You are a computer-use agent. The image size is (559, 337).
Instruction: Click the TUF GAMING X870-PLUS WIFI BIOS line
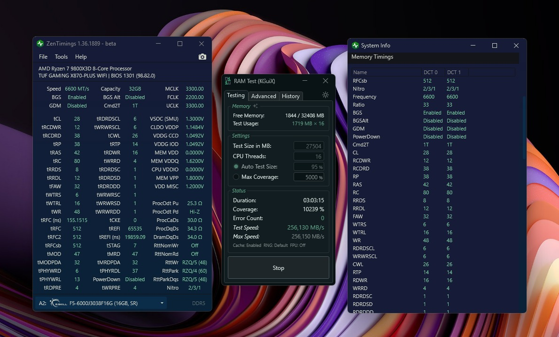pyautogui.click(x=97, y=76)
